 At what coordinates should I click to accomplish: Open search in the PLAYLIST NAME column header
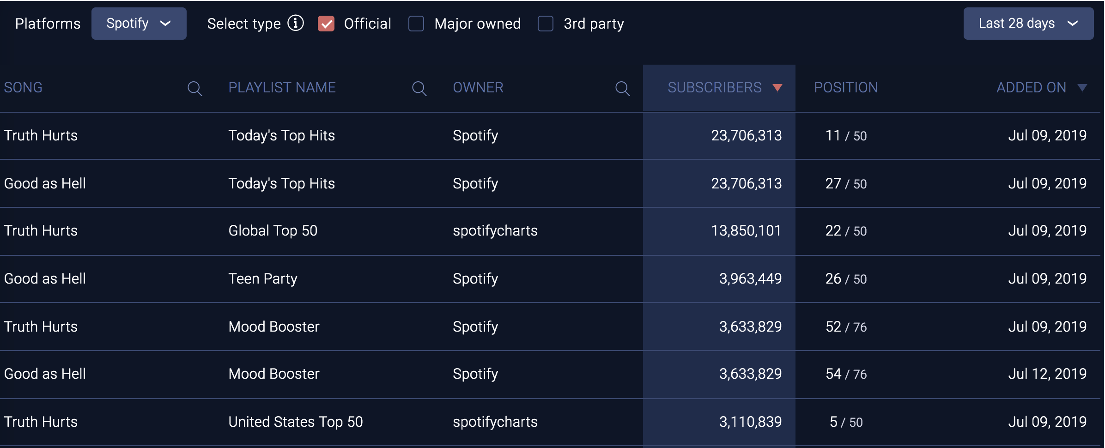coord(419,88)
